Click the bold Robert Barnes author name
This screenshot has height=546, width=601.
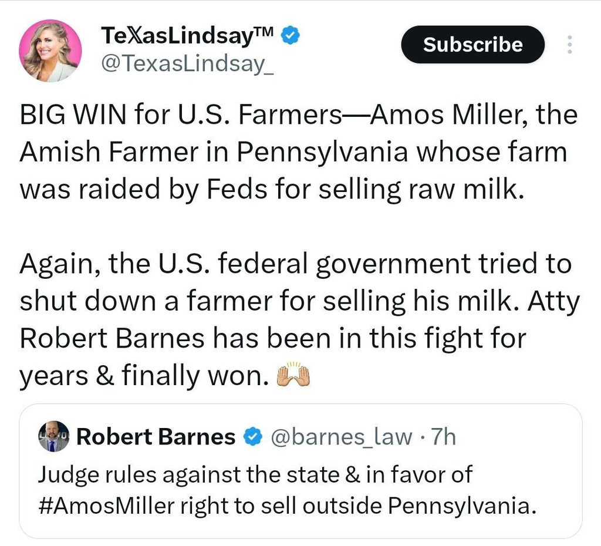click(156, 437)
